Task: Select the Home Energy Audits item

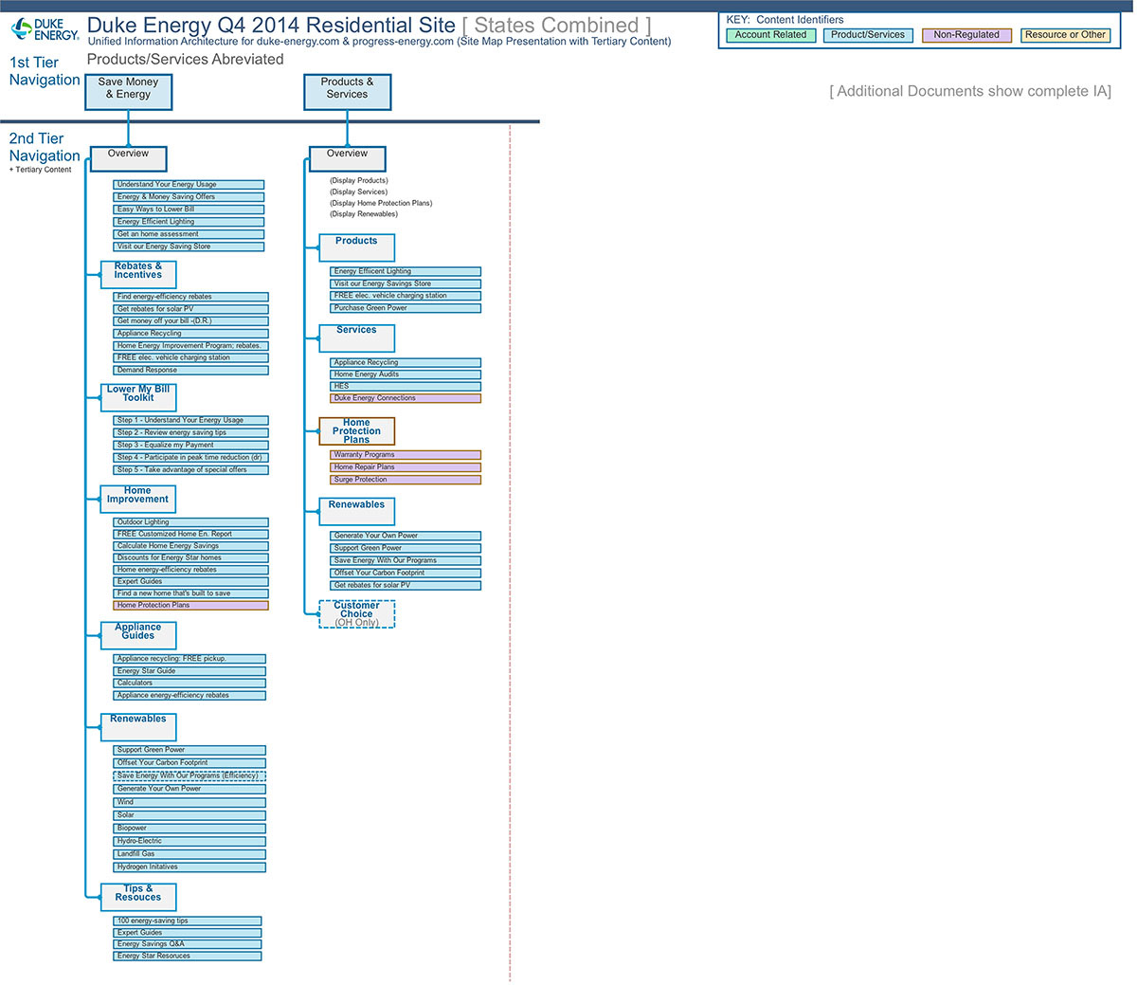Action: [406, 374]
